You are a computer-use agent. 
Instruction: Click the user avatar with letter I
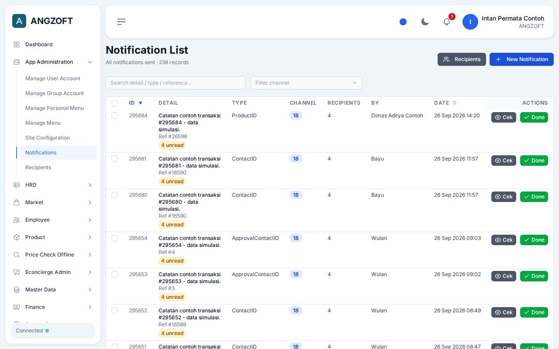(x=470, y=22)
